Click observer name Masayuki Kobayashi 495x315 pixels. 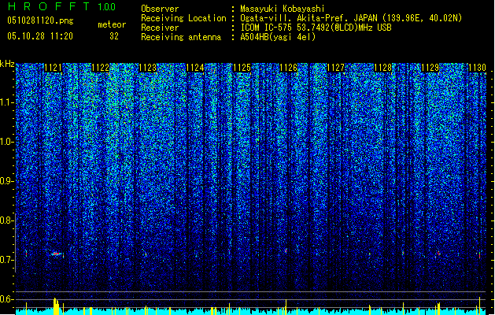point(283,9)
